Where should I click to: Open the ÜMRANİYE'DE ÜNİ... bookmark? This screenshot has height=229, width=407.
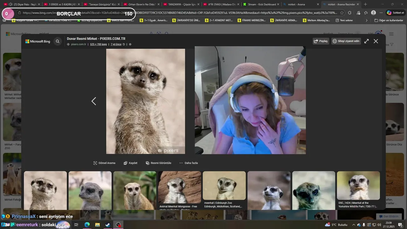(186, 20)
